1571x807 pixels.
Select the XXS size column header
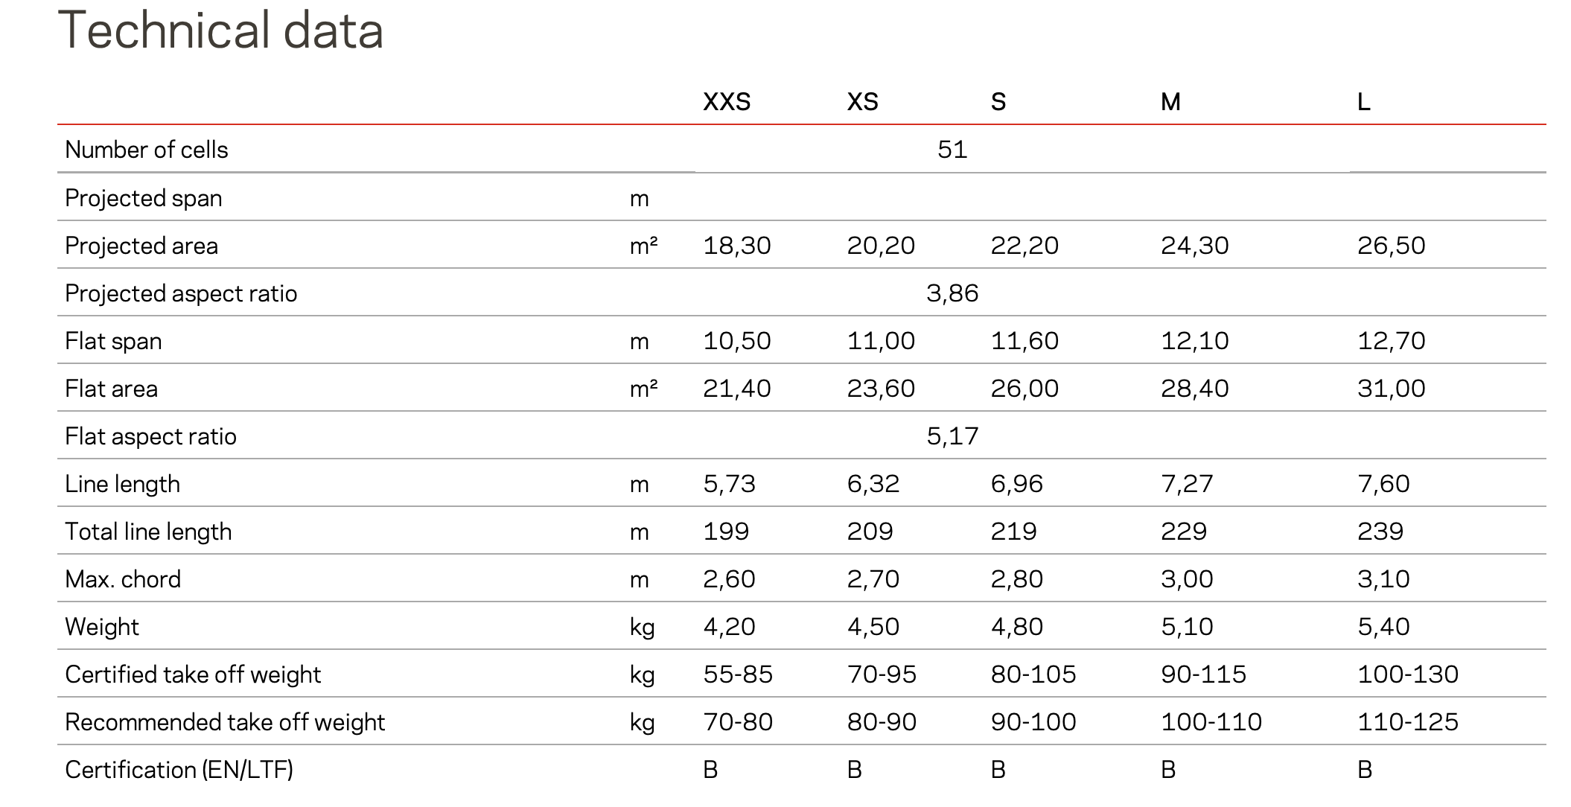point(726,102)
